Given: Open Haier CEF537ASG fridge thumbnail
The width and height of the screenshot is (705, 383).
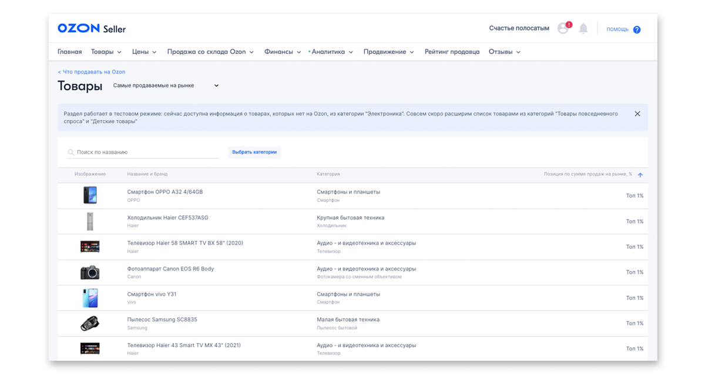Looking at the screenshot, I should click(x=90, y=221).
